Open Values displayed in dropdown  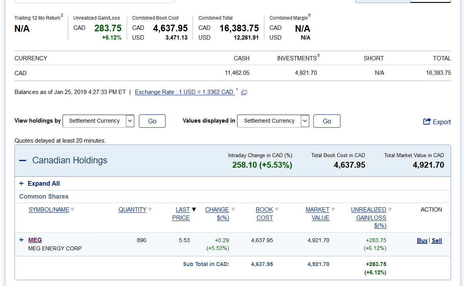(273, 121)
